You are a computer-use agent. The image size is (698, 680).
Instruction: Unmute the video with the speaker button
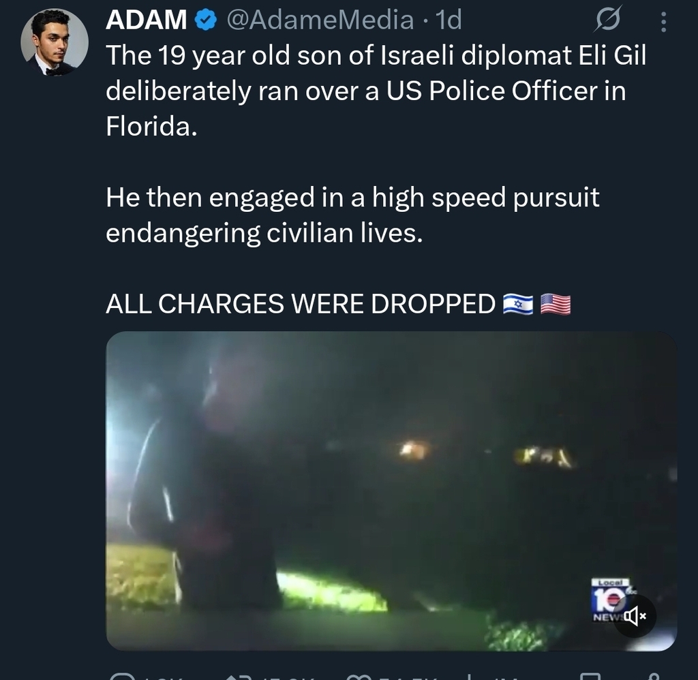[635, 617]
